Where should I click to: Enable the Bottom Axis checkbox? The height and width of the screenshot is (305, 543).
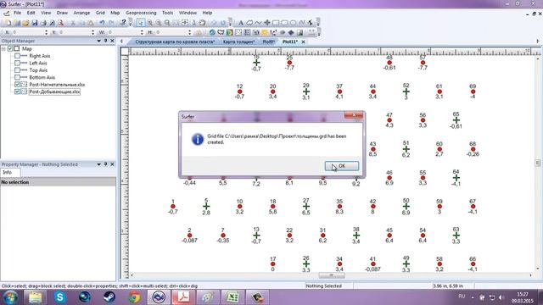[17, 77]
